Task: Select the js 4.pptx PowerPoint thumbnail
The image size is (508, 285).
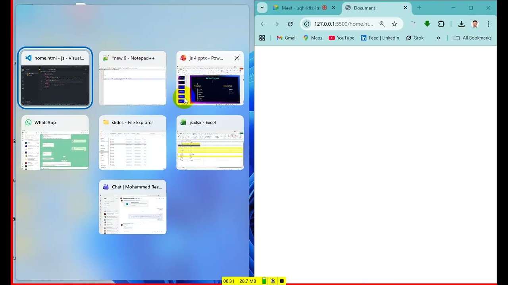Action: pos(210,78)
